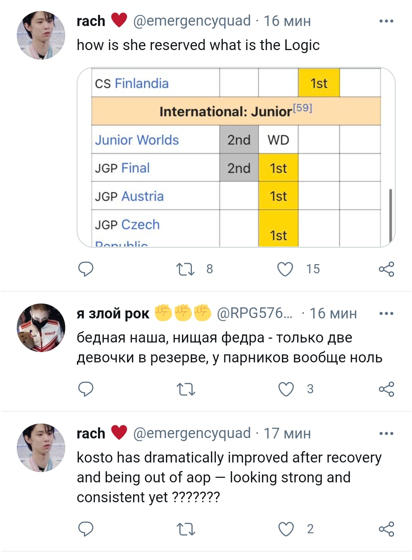The width and height of the screenshot is (412, 560).
Task: Reply to the Russian tweet by я злой рок
Action: point(86,389)
